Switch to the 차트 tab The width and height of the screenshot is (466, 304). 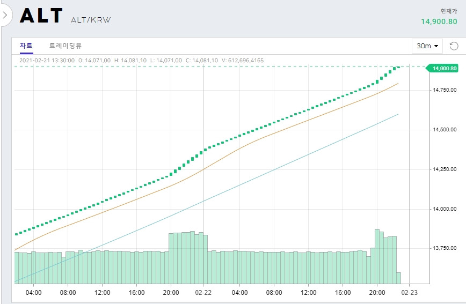tap(26, 46)
